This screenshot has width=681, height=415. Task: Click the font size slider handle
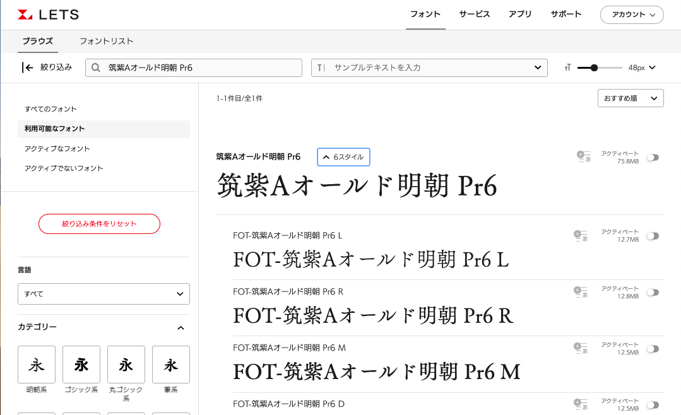coord(594,67)
